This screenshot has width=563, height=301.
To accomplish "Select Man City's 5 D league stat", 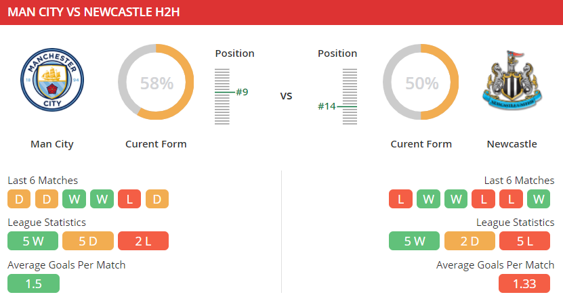I will tap(88, 241).
